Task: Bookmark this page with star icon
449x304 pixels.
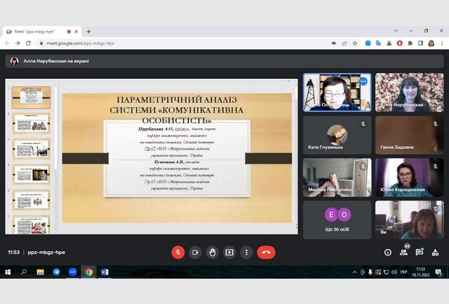Action: (351, 43)
